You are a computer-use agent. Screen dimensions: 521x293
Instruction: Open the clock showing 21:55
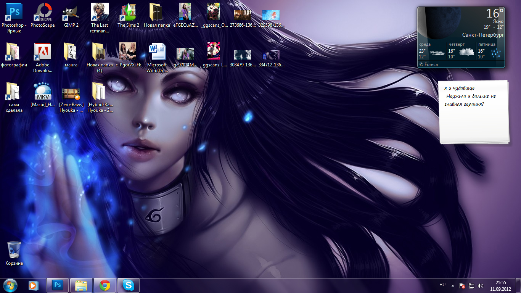[x=500, y=285]
